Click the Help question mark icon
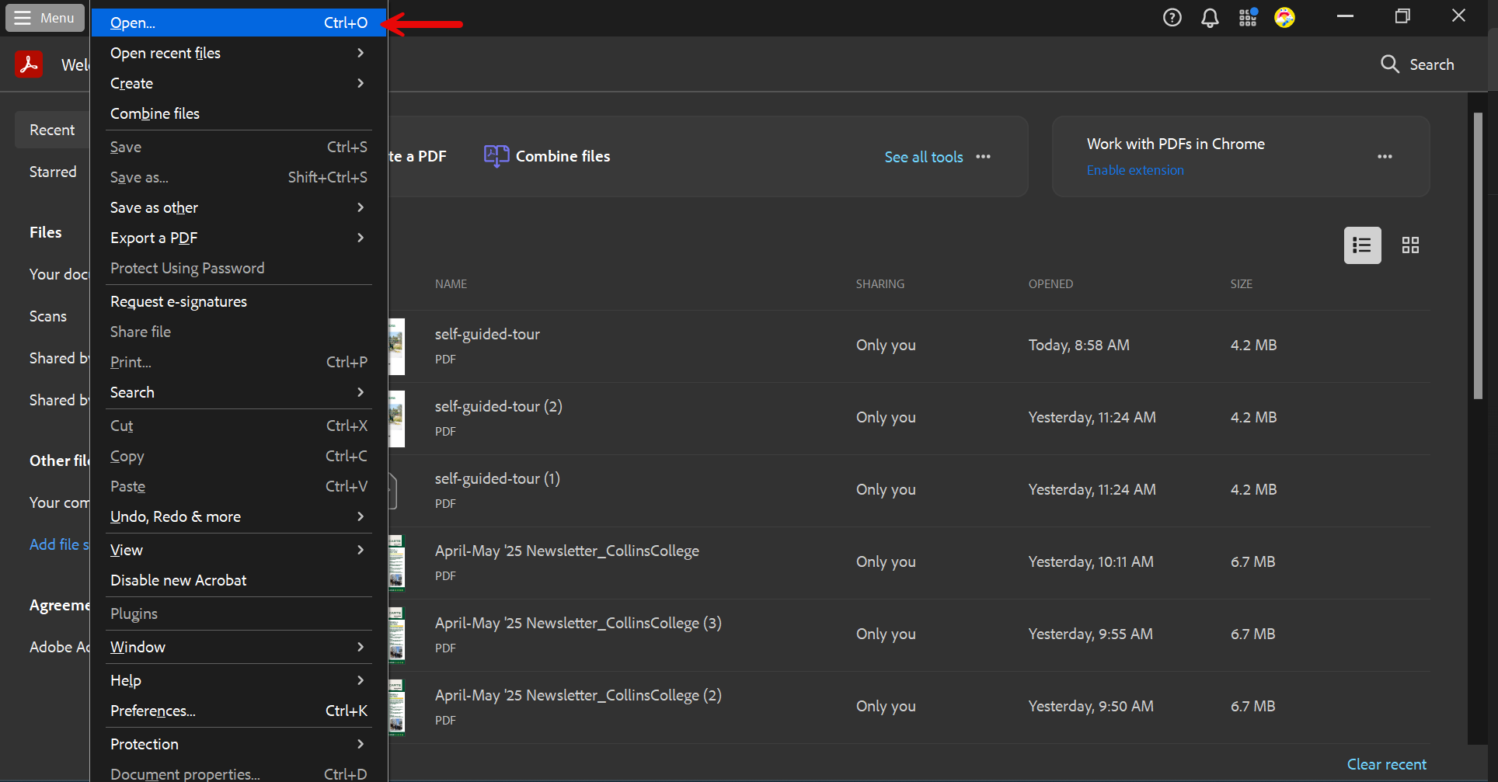The width and height of the screenshot is (1498, 782). (1172, 18)
